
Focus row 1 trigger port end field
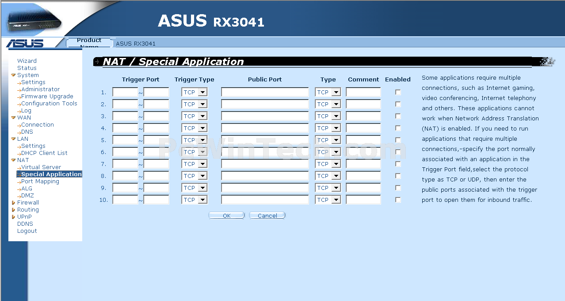[x=156, y=93]
